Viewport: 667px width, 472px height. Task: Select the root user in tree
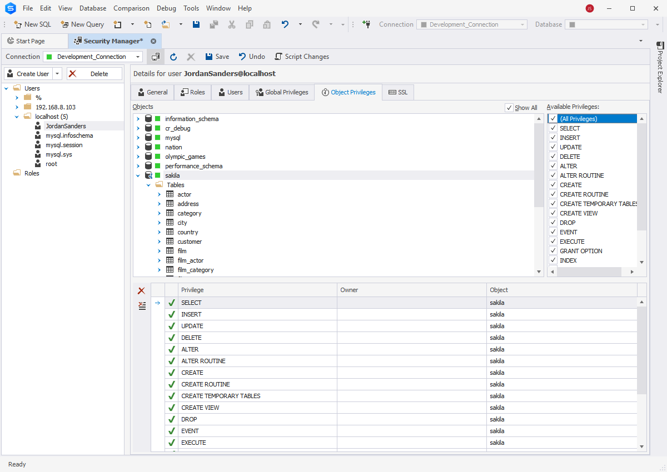click(51, 164)
